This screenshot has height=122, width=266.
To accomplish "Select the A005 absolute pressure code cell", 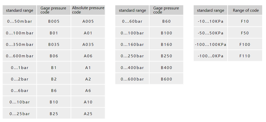I will pos(88,21).
